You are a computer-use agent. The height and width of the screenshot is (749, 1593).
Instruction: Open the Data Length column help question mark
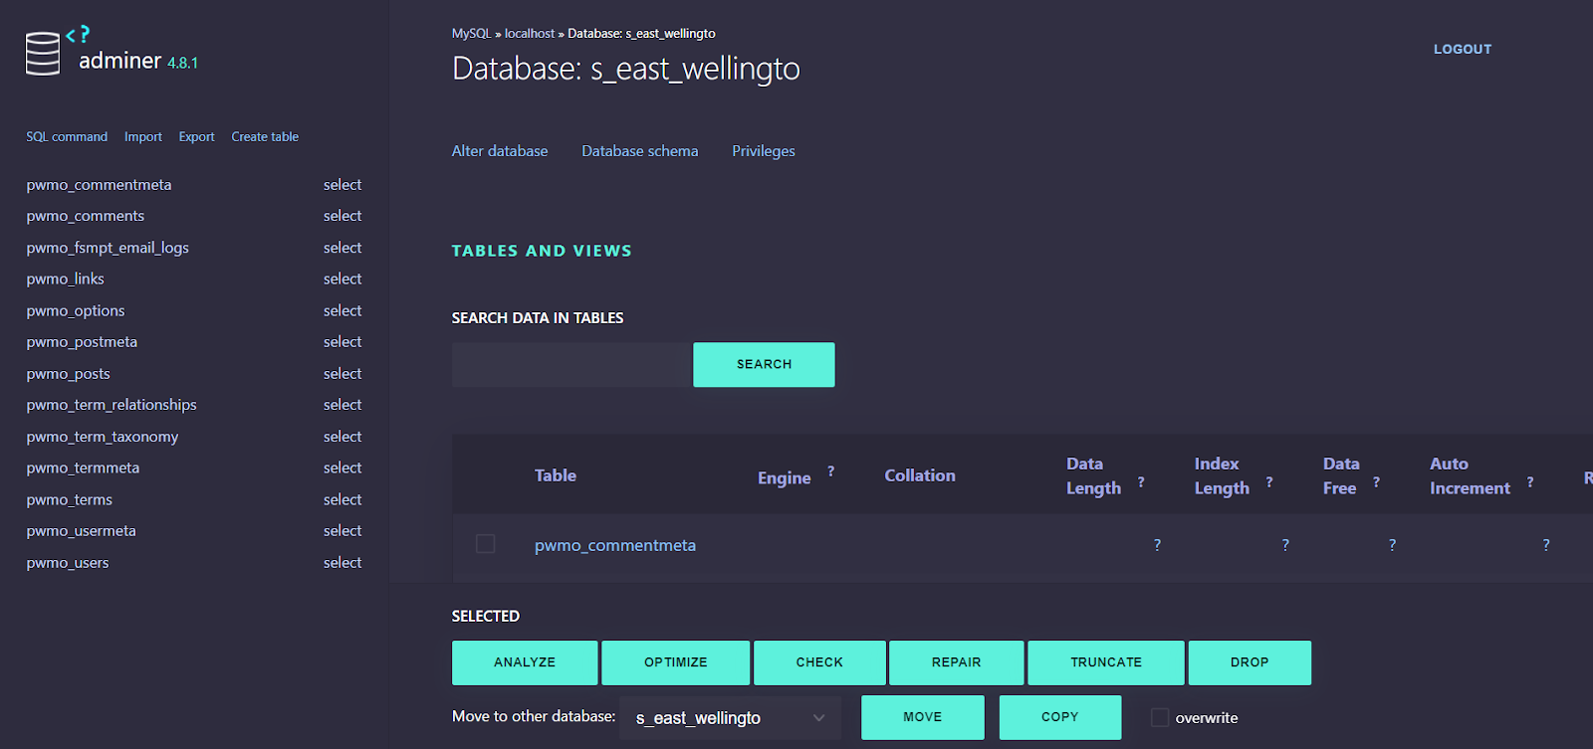pos(1141,482)
